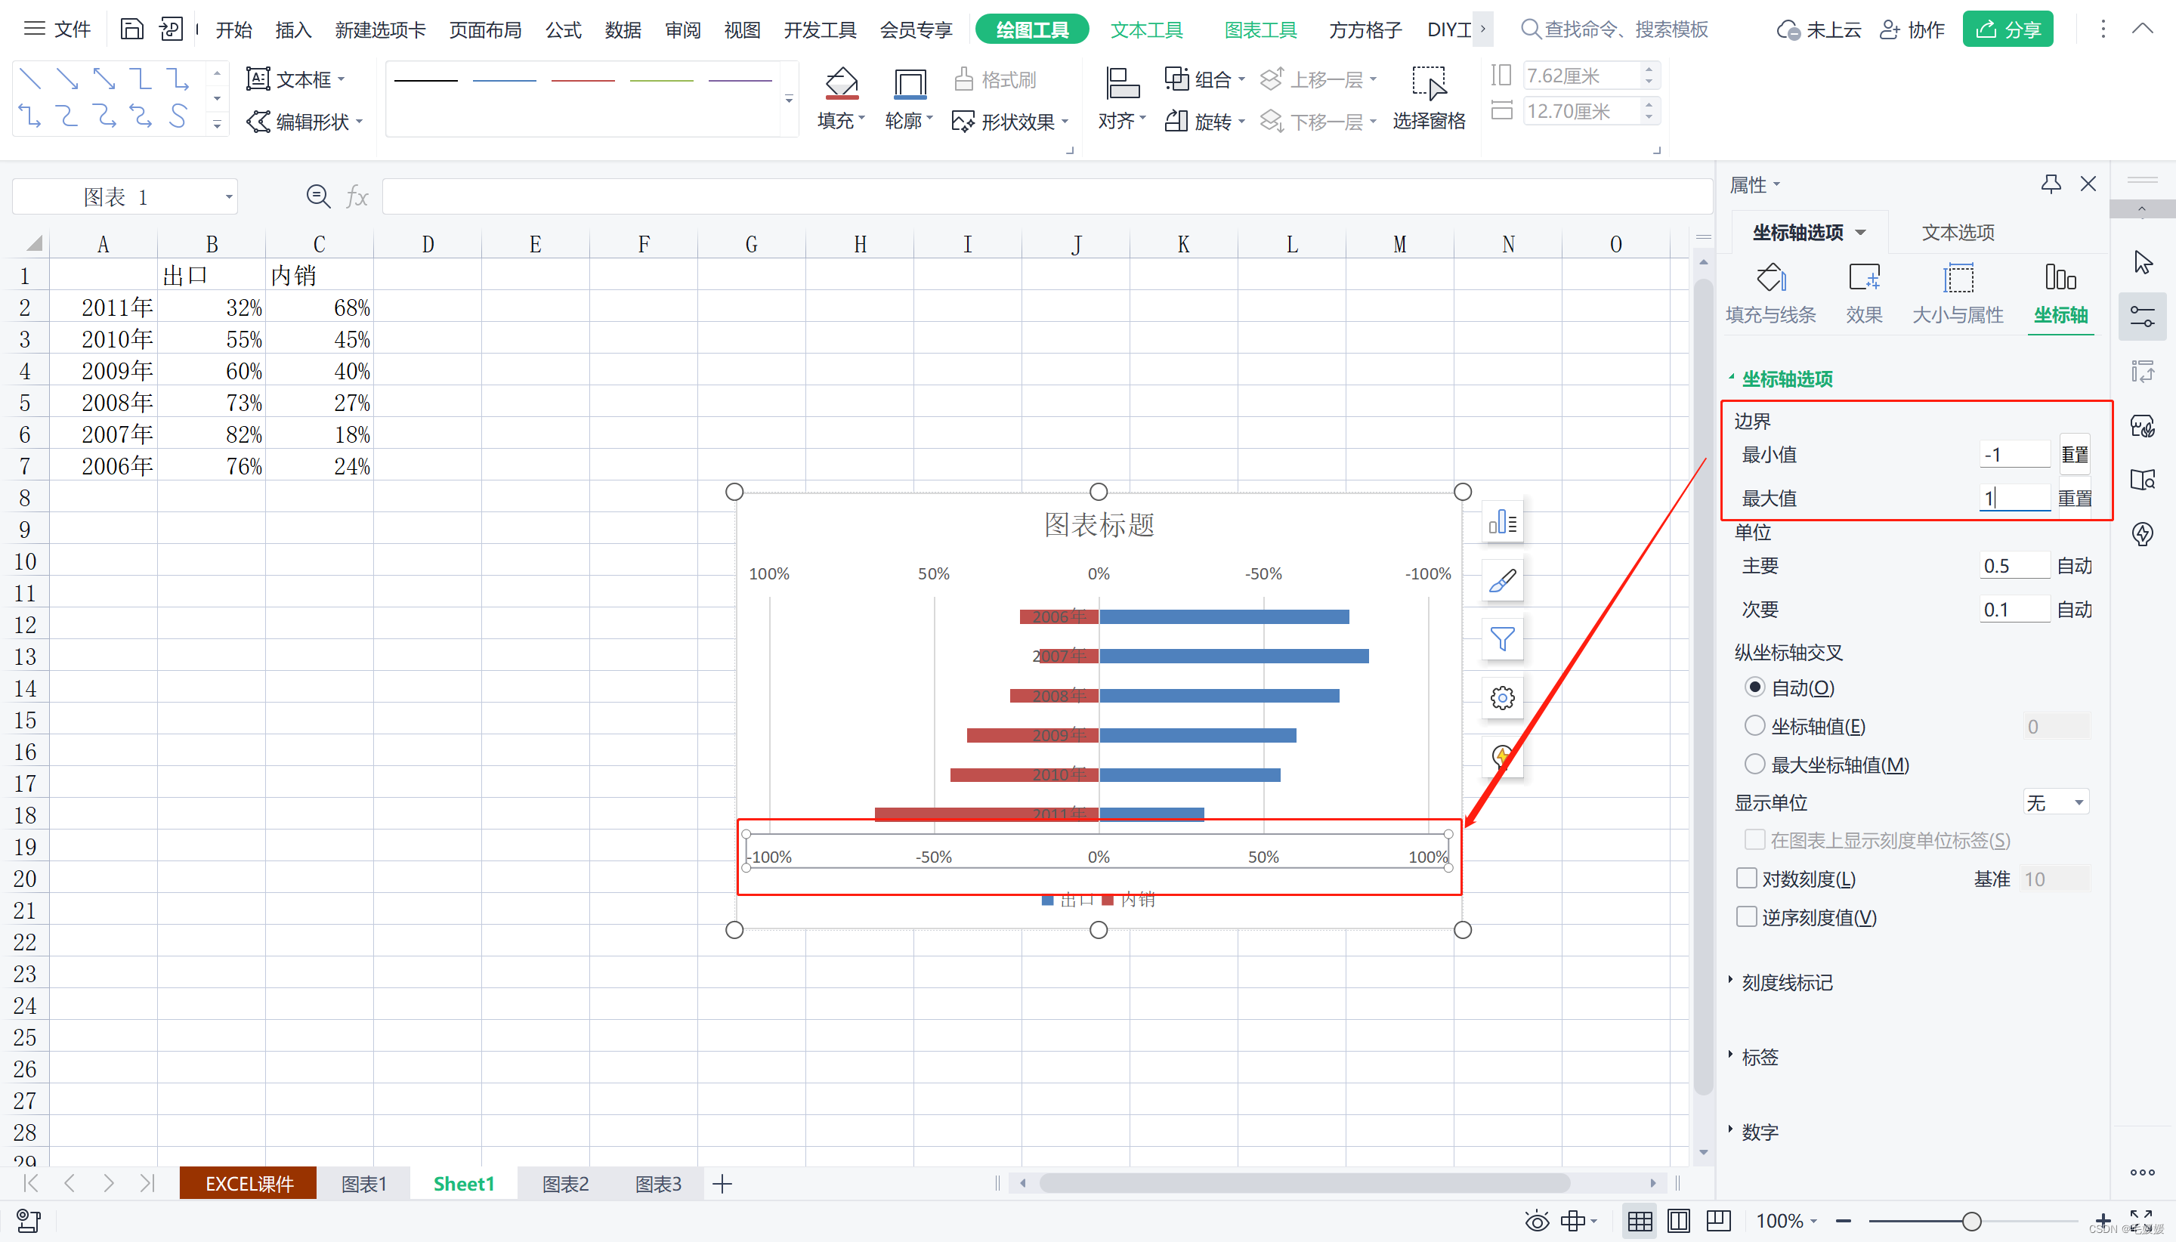Open the 大小与属性 panel tab
The image size is (2176, 1242).
(x=1958, y=295)
